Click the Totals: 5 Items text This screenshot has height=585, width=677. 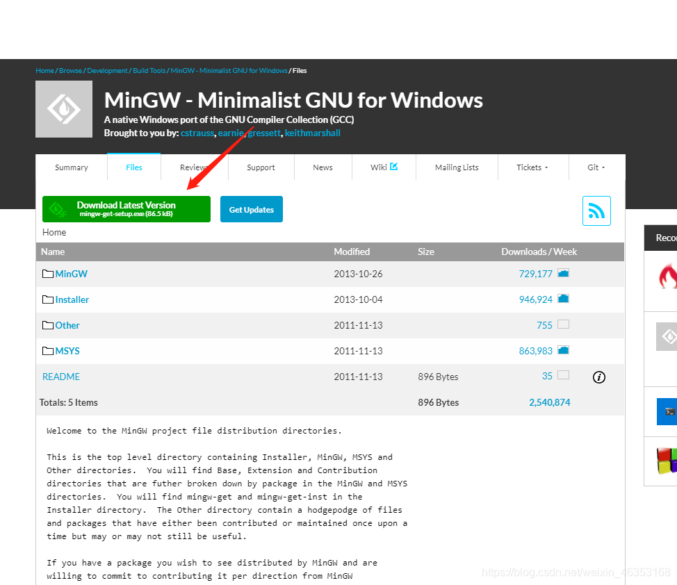tap(69, 402)
